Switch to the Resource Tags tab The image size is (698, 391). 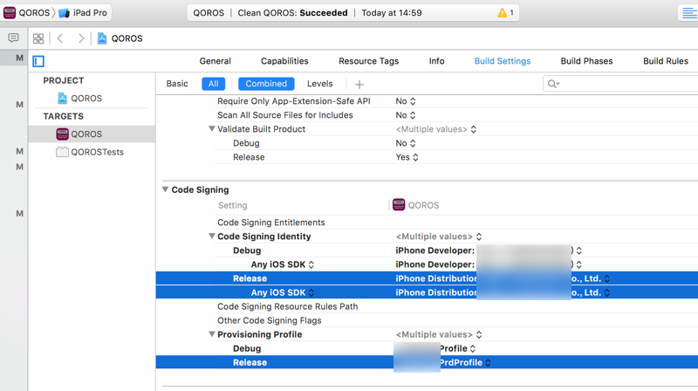point(368,61)
